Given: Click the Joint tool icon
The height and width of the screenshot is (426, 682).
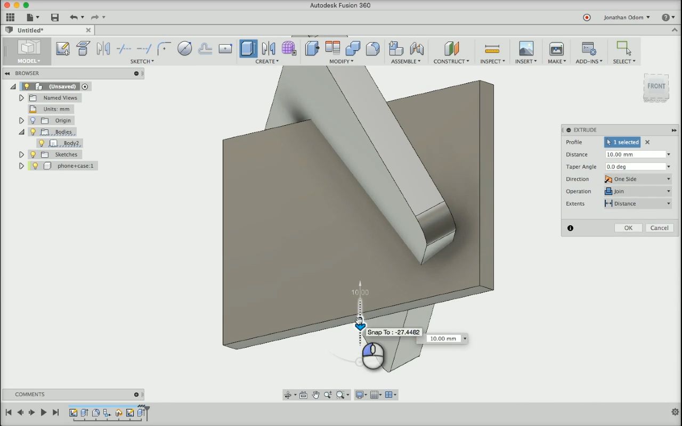Looking at the screenshot, I should (416, 48).
